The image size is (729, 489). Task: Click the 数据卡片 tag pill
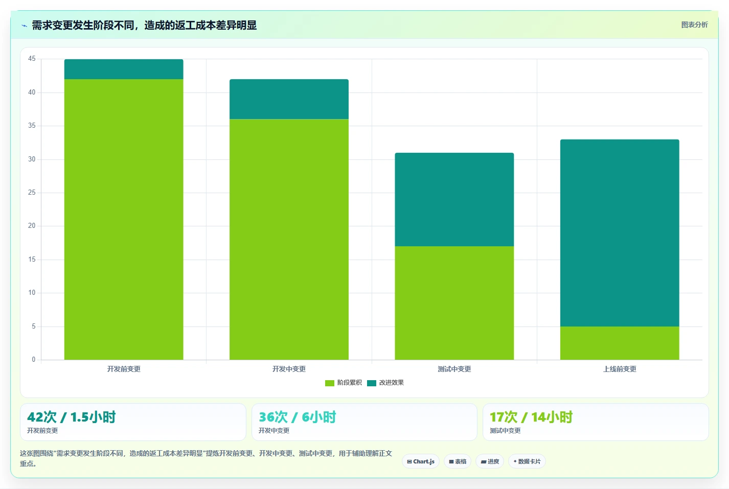[527, 461]
